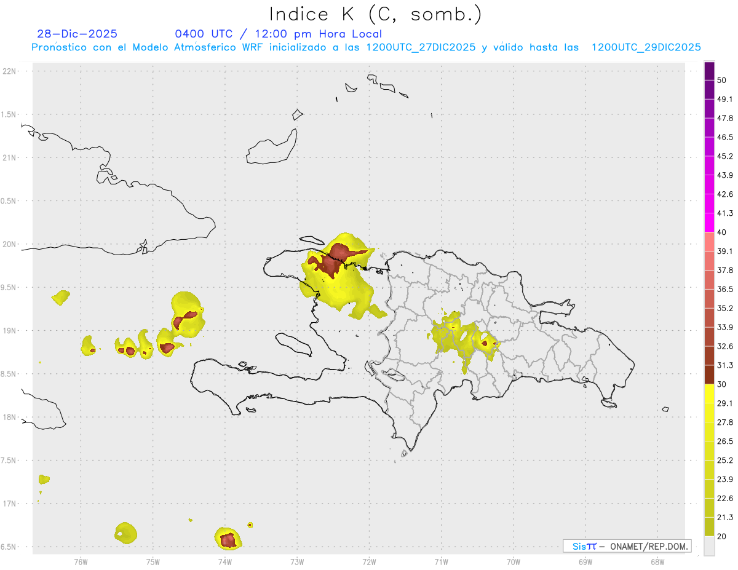
Task: Select the "47.8" scale value
Action: (725, 118)
